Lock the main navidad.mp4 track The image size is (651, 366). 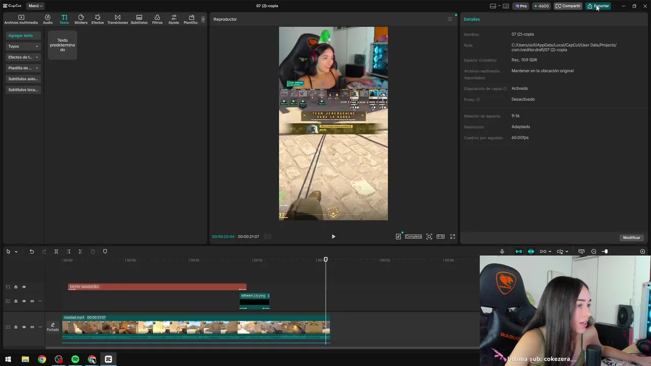pos(16,327)
